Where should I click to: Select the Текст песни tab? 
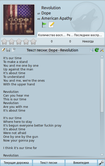tap(49, 163)
